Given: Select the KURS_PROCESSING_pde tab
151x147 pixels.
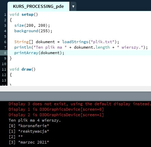Looking at the screenshot, I should pos(39,7).
